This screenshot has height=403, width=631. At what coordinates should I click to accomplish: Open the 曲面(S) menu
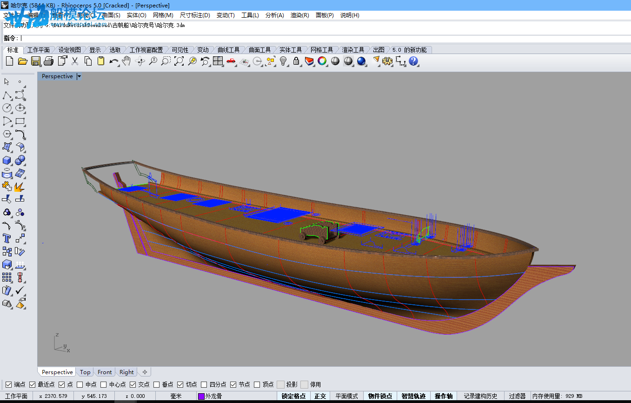click(111, 15)
